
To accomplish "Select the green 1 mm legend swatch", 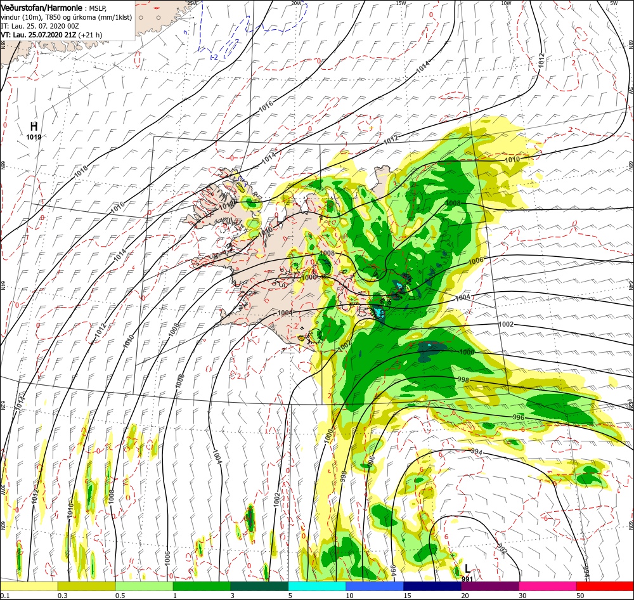I will point(202,586).
